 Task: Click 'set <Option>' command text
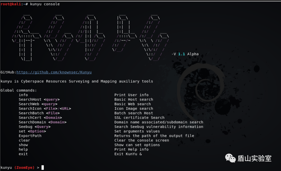[32, 131]
